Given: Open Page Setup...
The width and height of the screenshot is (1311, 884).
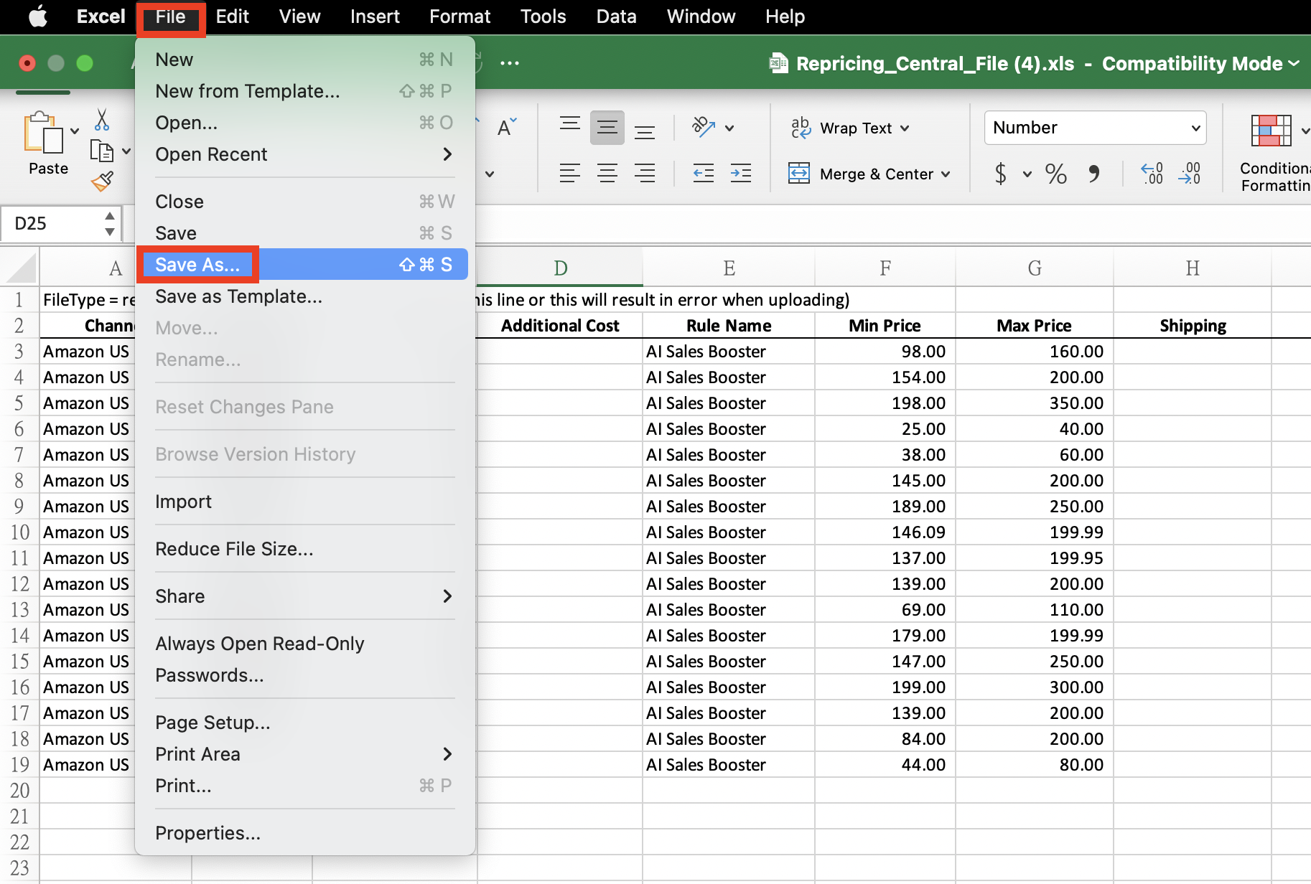Looking at the screenshot, I should coord(304,723).
